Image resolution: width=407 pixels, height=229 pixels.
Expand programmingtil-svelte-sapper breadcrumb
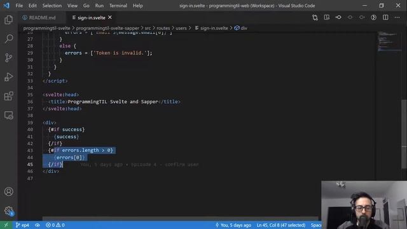[107, 28]
